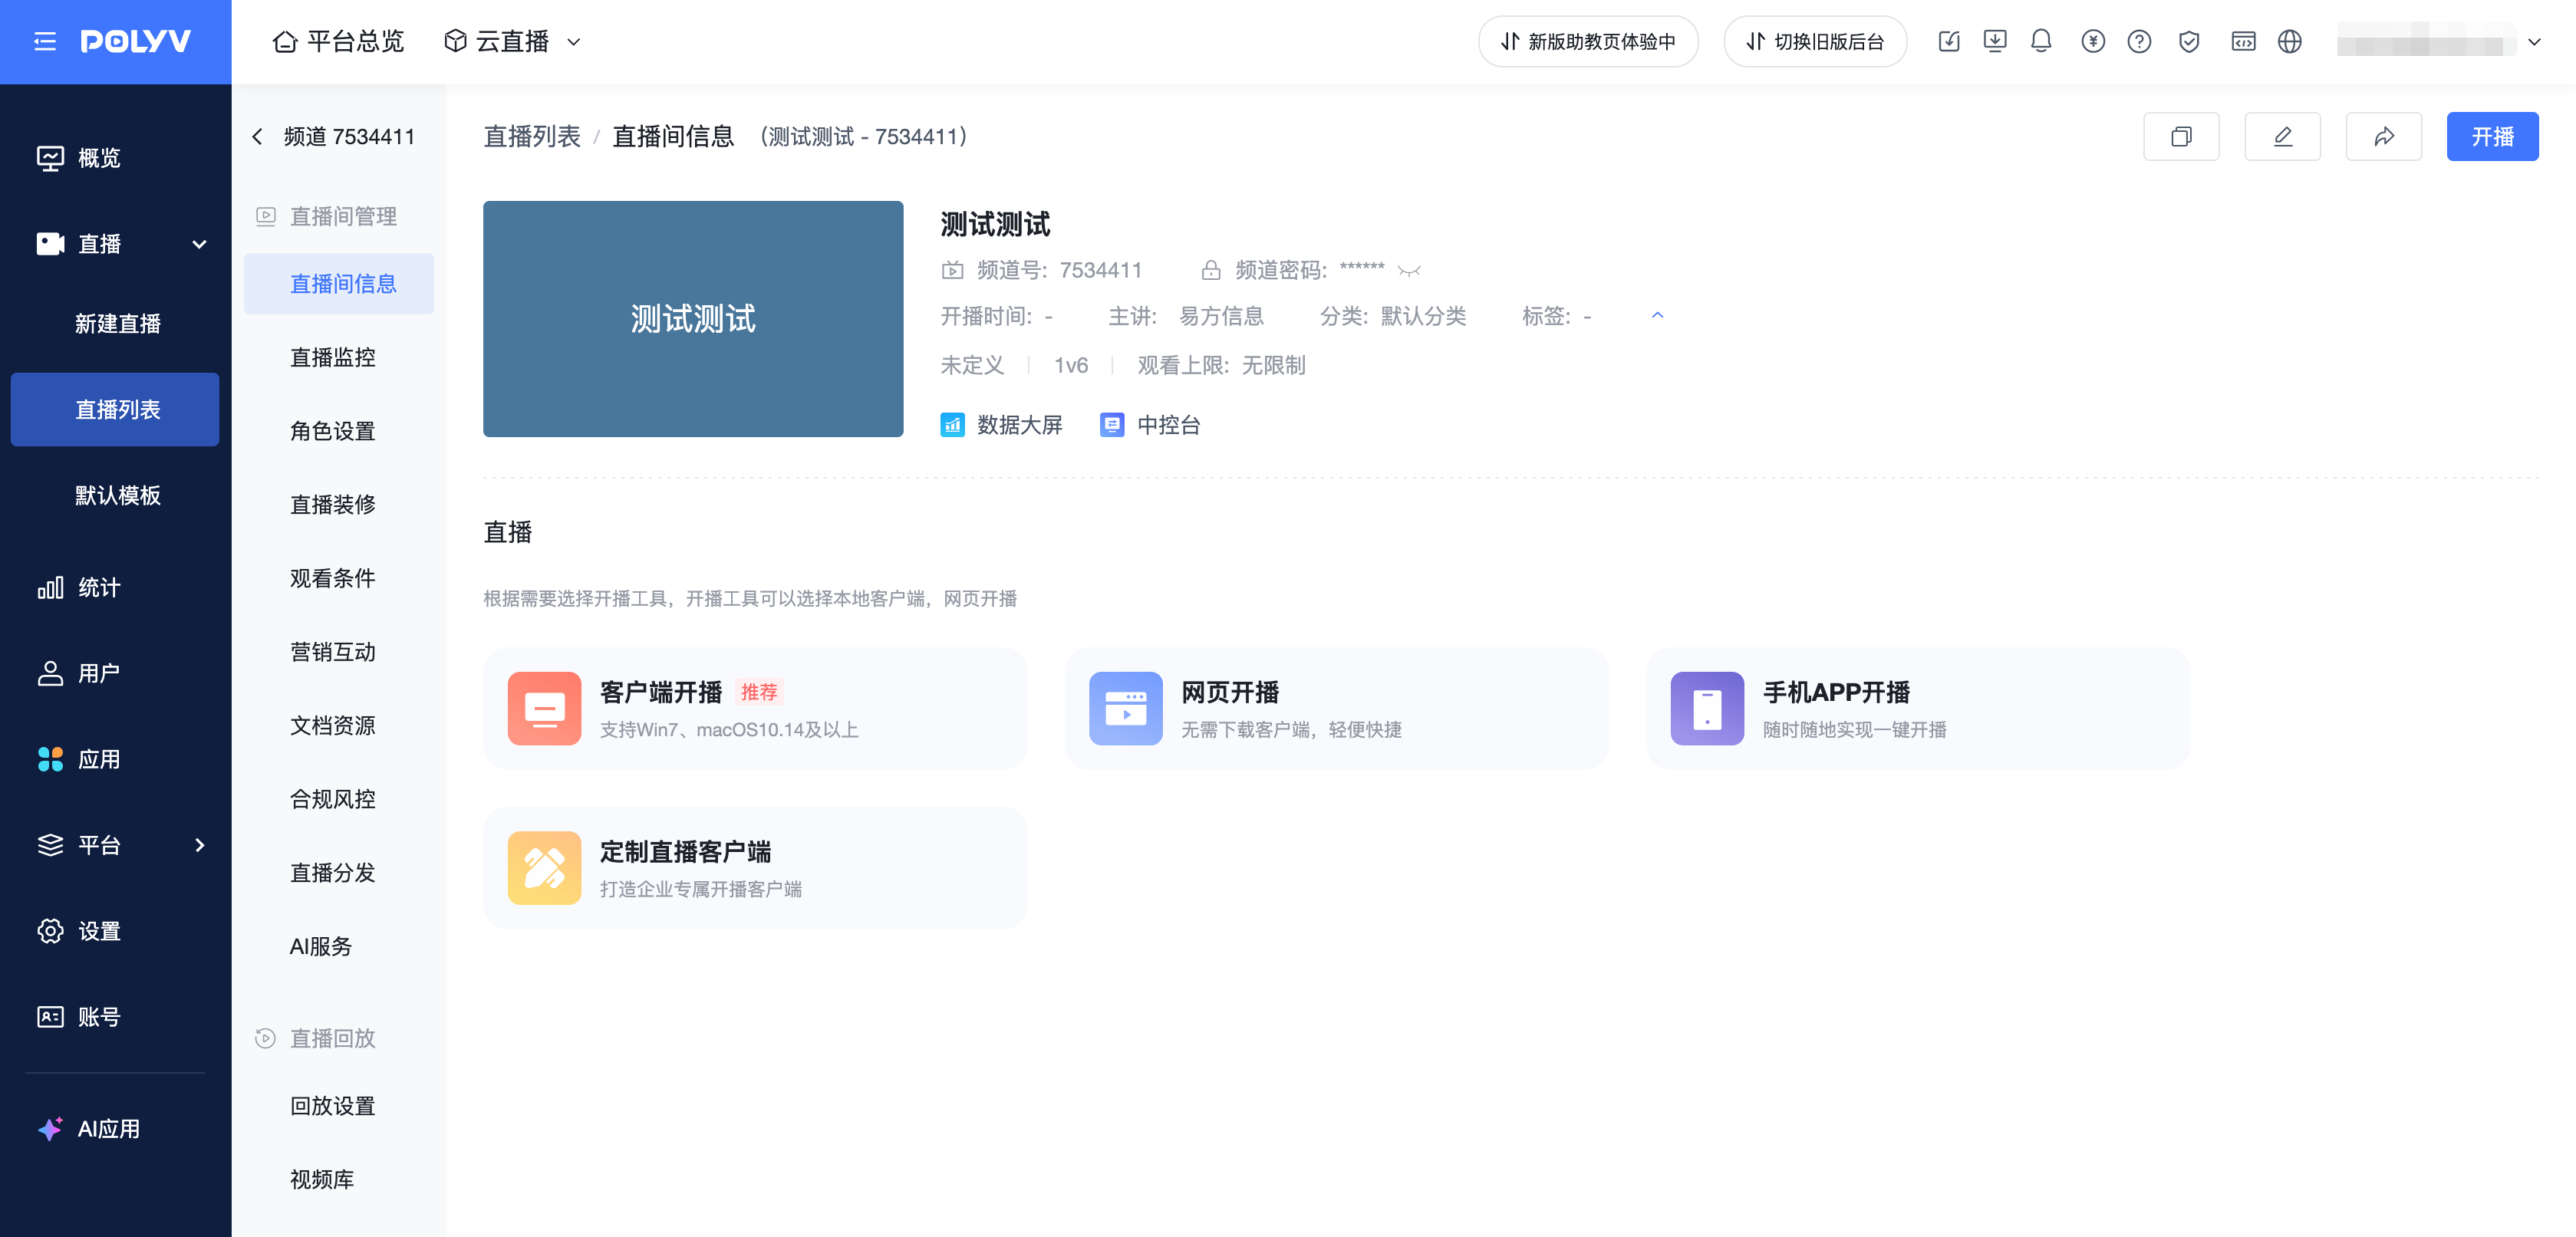Click the 推荐 tag on 客户端开播

pyautogui.click(x=759, y=692)
